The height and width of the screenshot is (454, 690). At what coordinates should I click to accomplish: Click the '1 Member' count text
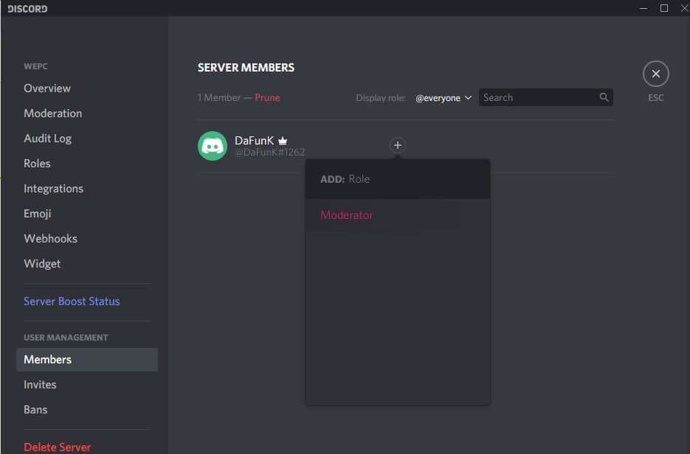[x=219, y=97]
